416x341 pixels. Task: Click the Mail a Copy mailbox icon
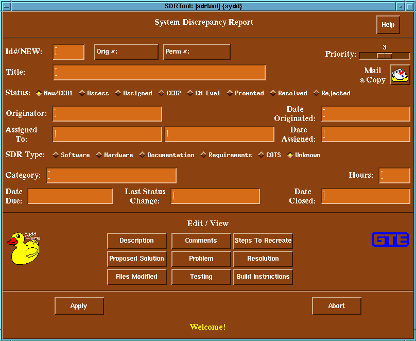[x=400, y=75]
